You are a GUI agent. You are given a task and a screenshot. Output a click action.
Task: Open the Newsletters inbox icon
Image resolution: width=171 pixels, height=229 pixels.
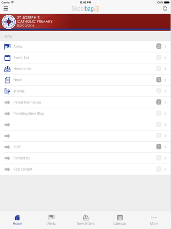(7, 69)
